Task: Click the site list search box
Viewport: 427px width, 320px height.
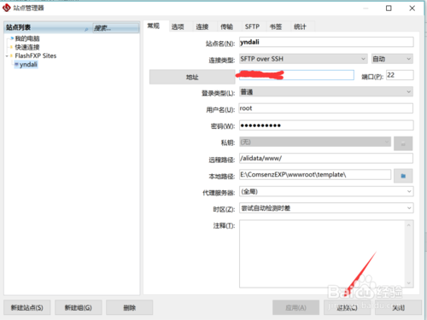Action: point(116,28)
